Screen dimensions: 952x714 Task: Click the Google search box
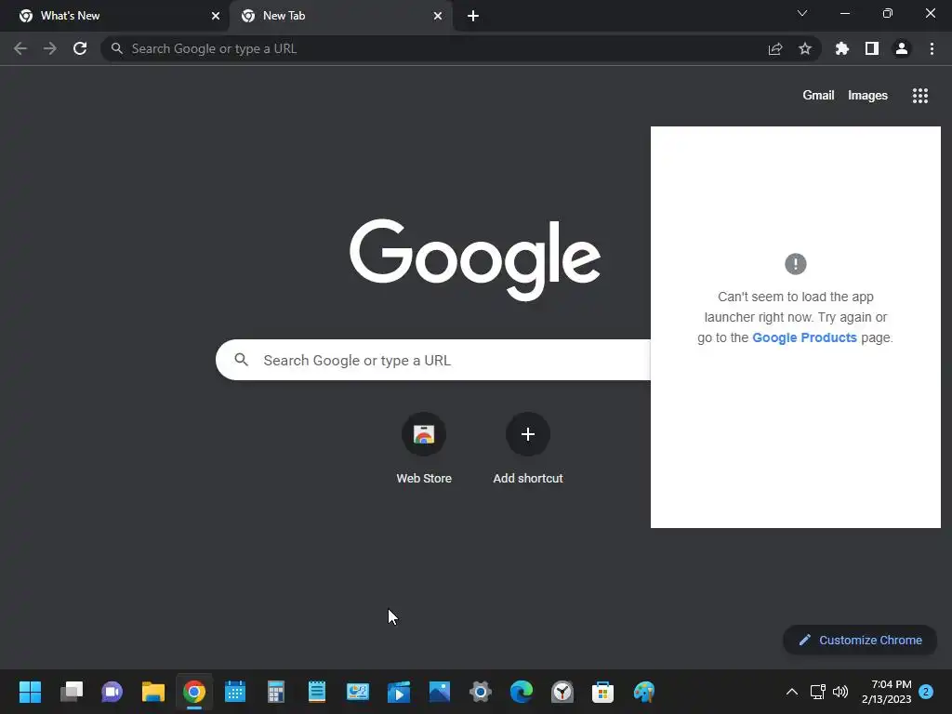433,360
